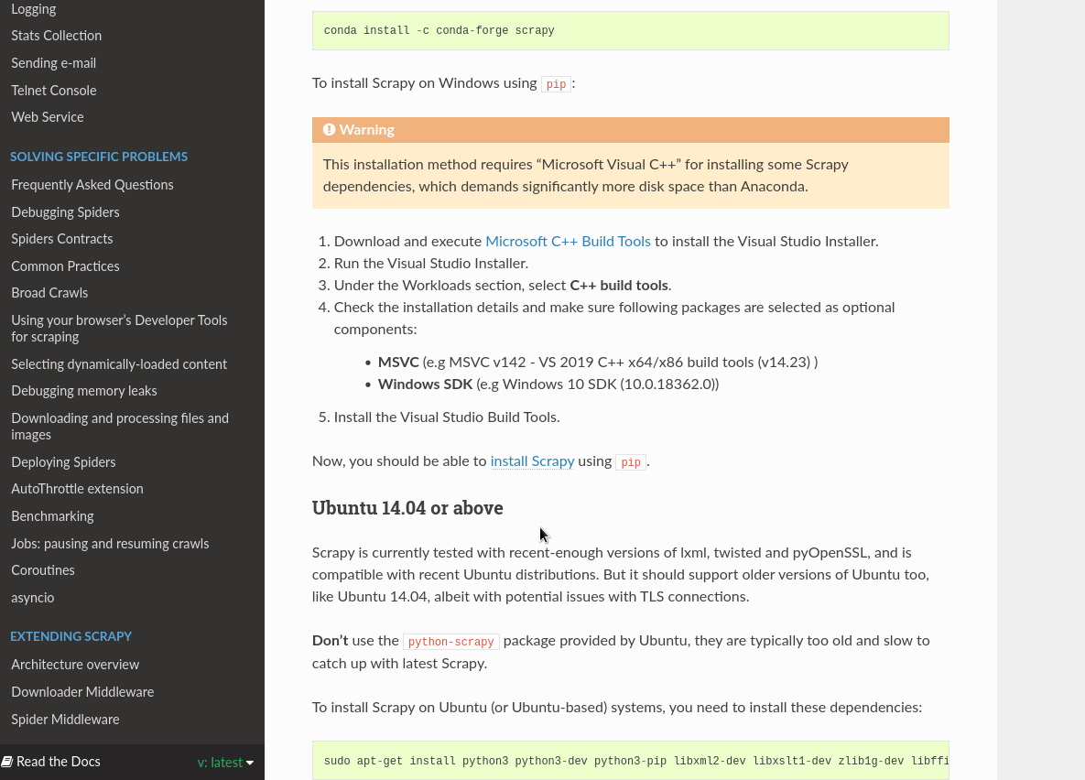Follow the install Scrapy link
The height and width of the screenshot is (780, 1085).
coord(532,460)
